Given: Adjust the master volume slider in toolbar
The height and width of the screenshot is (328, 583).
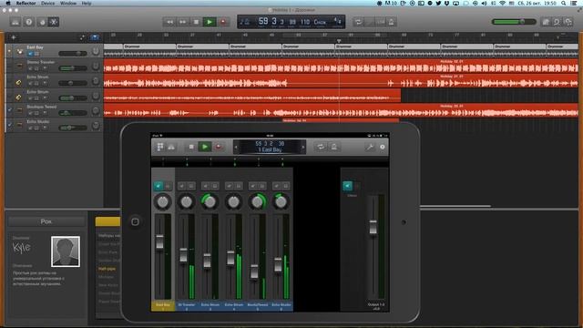Looking at the screenshot, I should click(514, 22).
